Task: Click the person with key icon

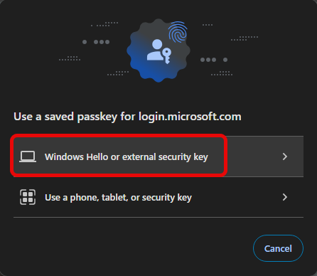Action: click(159, 51)
